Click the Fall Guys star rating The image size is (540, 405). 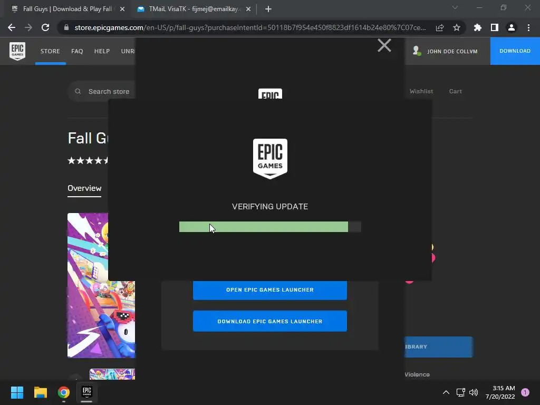[x=88, y=160]
